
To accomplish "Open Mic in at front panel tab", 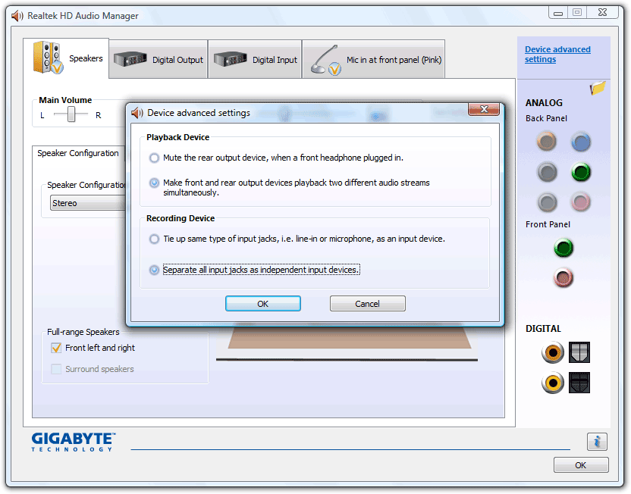I will click(373, 60).
